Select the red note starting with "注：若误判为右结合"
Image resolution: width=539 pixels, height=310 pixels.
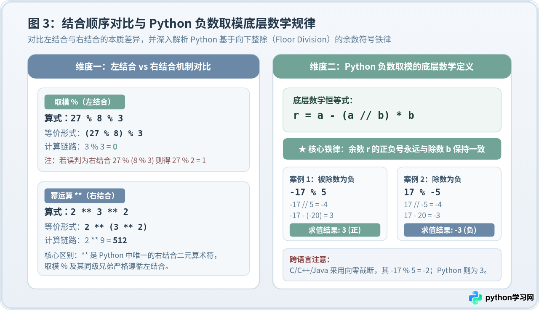coord(125,160)
